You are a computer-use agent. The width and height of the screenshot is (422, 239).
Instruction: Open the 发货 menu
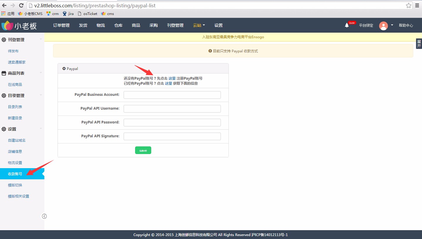coord(83,25)
